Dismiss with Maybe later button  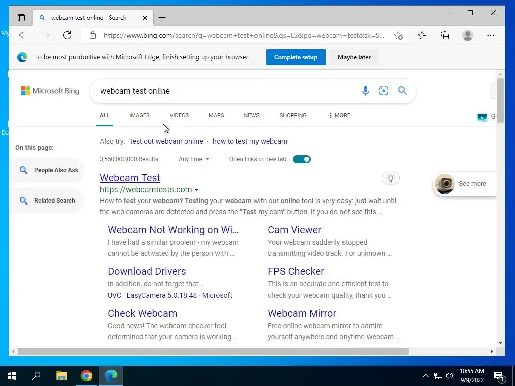354,57
